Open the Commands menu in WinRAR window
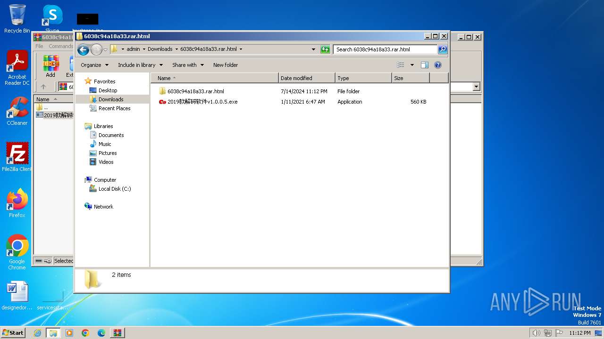 [60, 46]
